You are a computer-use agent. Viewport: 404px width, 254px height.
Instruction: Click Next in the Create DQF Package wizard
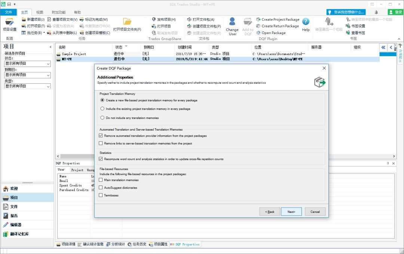[291, 211]
